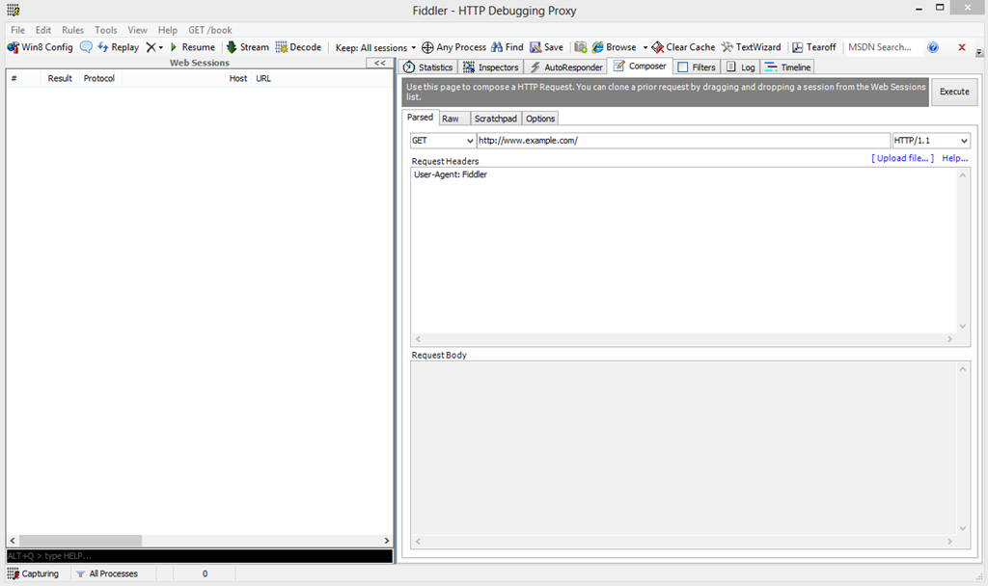988x586 pixels.
Task: Switch to the Inspectors tab
Action: [x=491, y=67]
